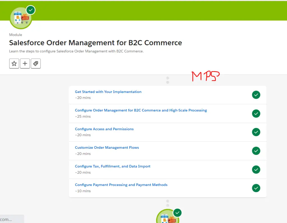This screenshot has height=223, width=287.
Task: Toggle the checkmark for Get Started unit
Action: [256, 95]
